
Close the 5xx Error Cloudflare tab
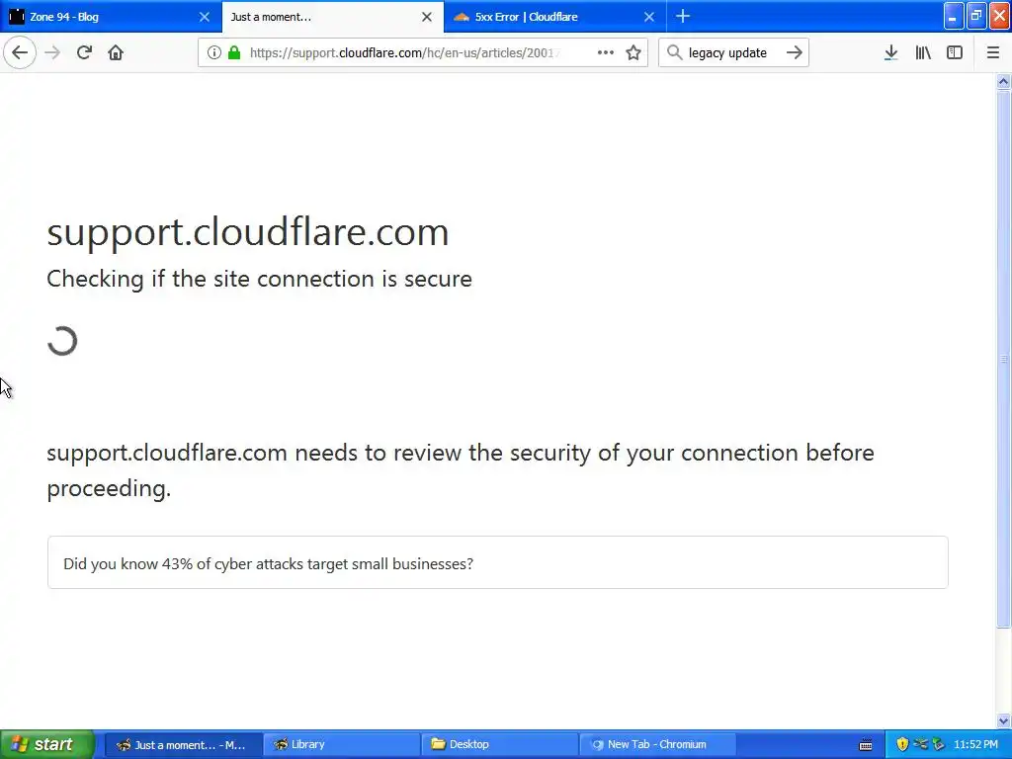point(649,17)
